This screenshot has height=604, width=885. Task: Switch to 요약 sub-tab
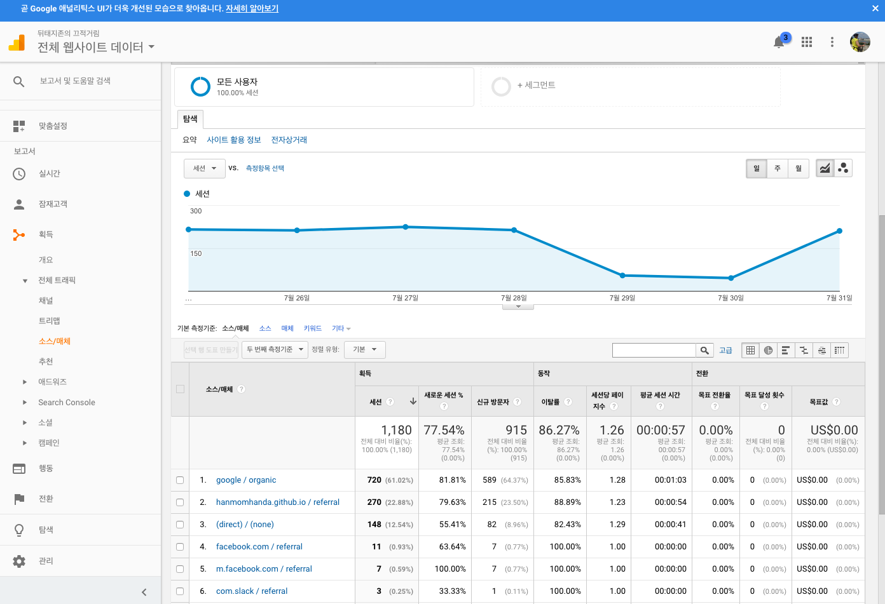tap(189, 140)
